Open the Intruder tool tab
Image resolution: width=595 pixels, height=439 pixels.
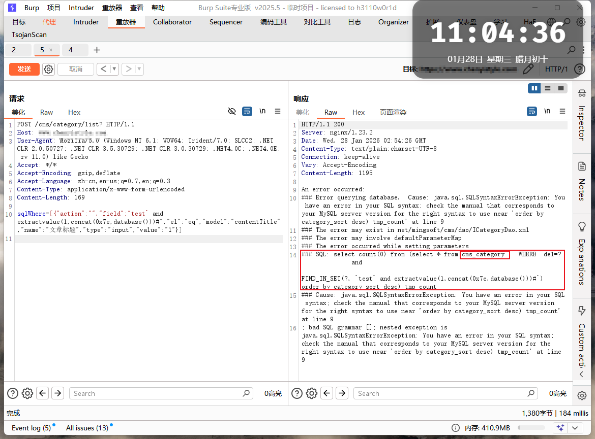pos(86,22)
